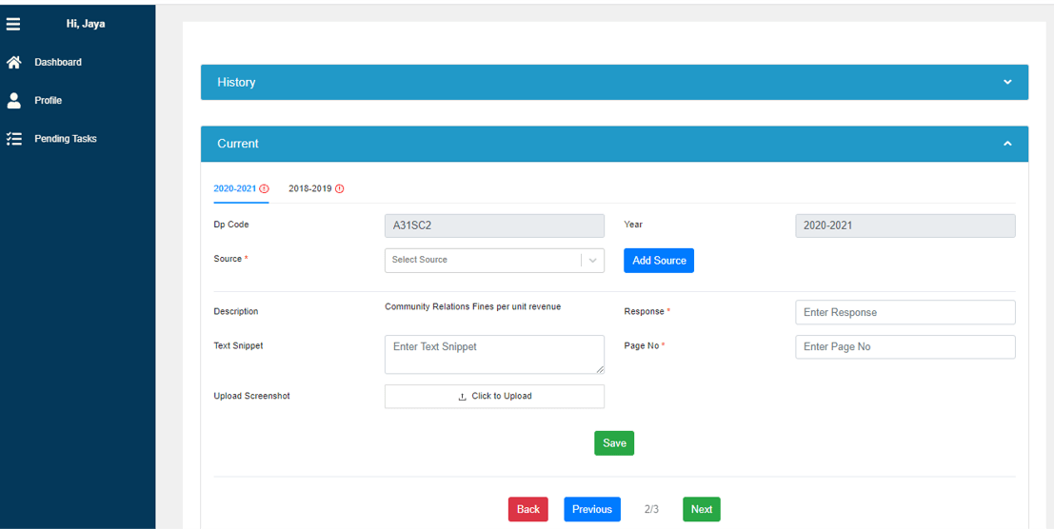Click the upload arrow icon
Image resolution: width=1054 pixels, height=529 pixels.
[x=462, y=397]
